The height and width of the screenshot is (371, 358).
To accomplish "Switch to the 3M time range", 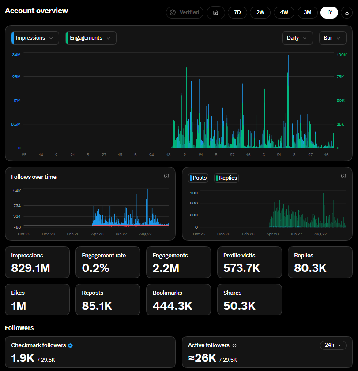I will click(308, 12).
